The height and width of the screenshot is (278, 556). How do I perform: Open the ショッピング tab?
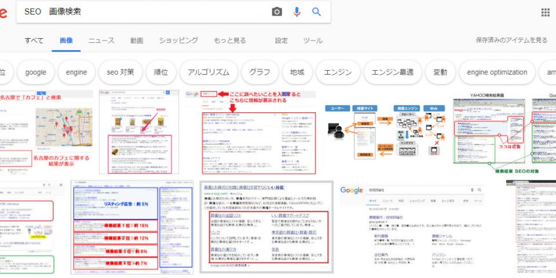pyautogui.click(x=178, y=41)
